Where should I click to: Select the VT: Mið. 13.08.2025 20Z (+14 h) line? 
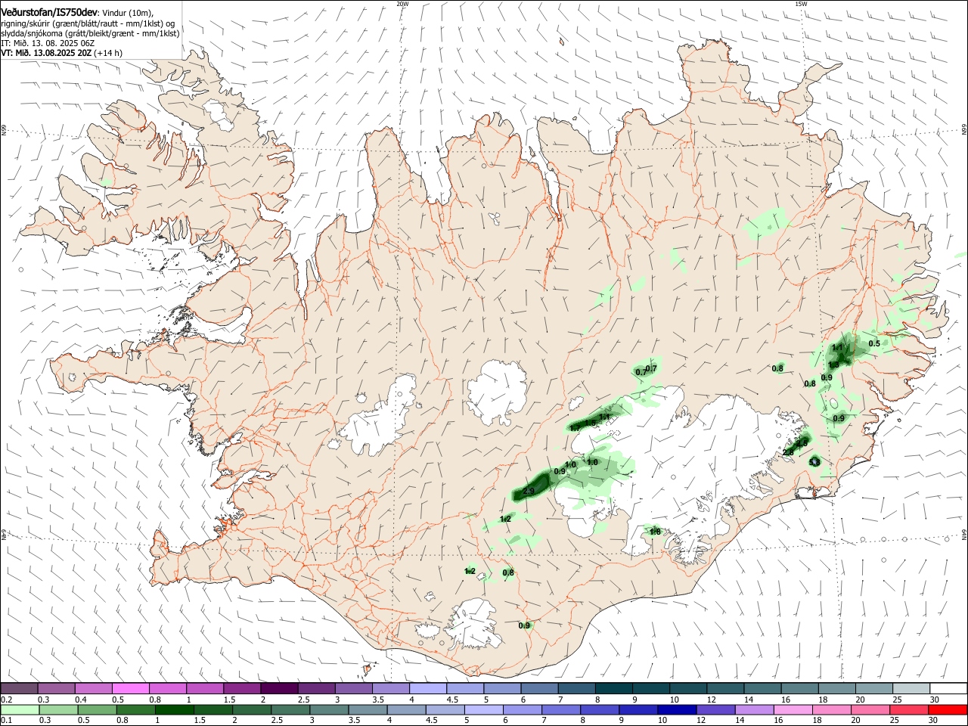[62, 53]
